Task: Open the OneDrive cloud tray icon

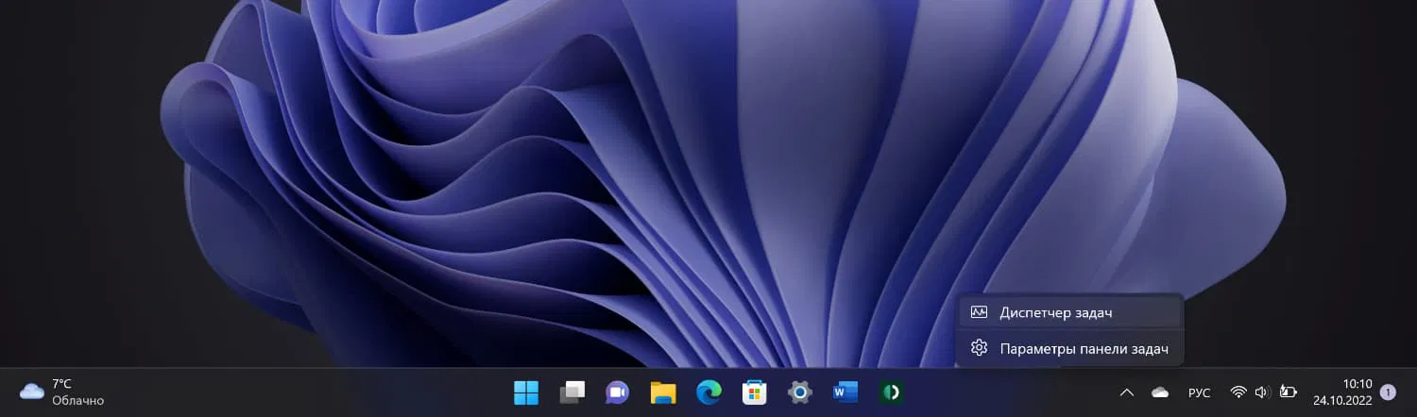Action: (x=1160, y=392)
